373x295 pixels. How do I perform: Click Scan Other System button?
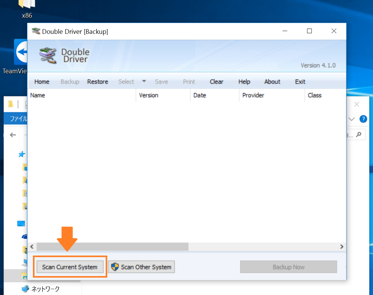coord(142,267)
